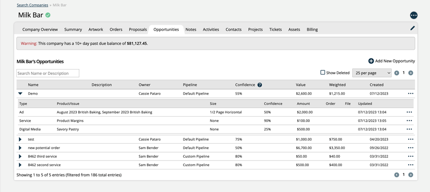
Task: Click the 'new potential order' name
Action: tap(44, 148)
